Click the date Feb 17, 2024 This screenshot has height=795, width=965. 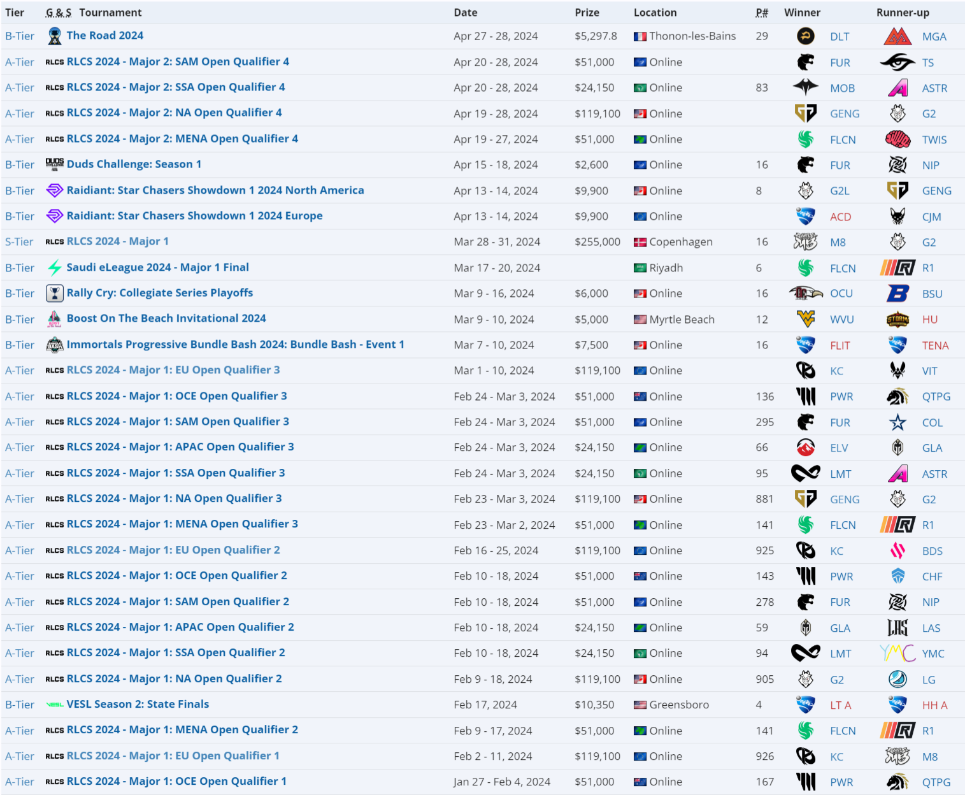[x=485, y=705]
